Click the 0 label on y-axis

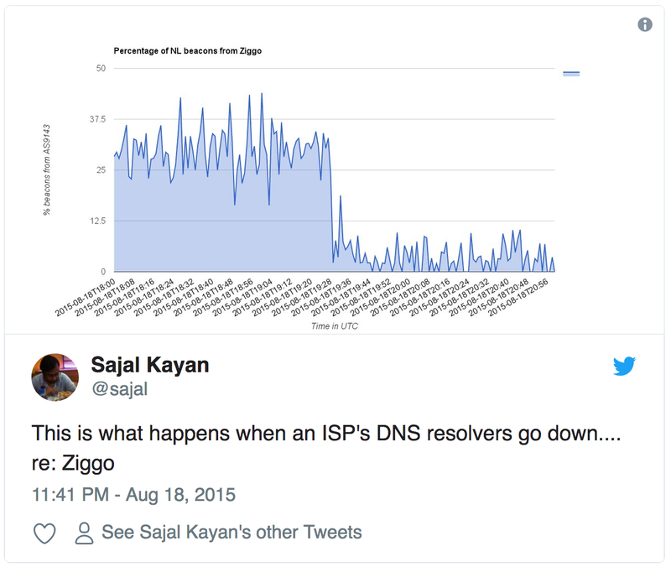[x=103, y=272]
